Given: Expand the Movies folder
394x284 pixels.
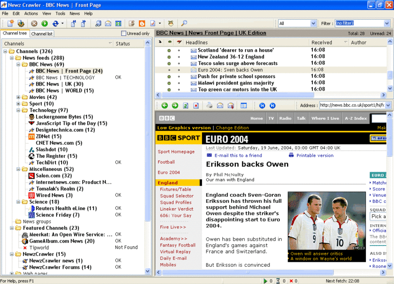Looking at the screenshot, I should 18,97.
